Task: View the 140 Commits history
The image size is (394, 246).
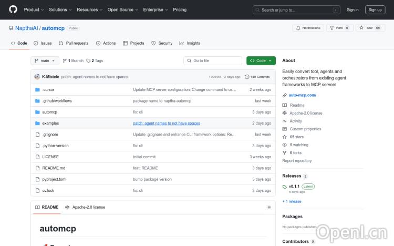Action: (x=257, y=77)
